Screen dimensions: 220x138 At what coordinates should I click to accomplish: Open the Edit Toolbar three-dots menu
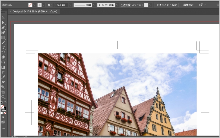3,129
